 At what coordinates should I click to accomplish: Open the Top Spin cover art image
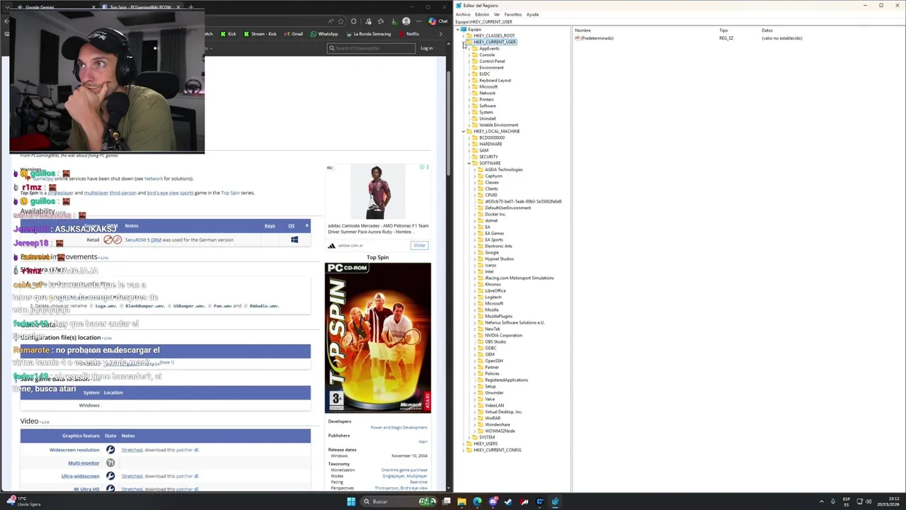point(377,338)
